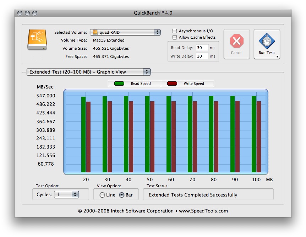Click the green Read Speed legend swatch
Image resolution: width=306 pixels, height=237 pixels.
pyautogui.click(x=119, y=84)
